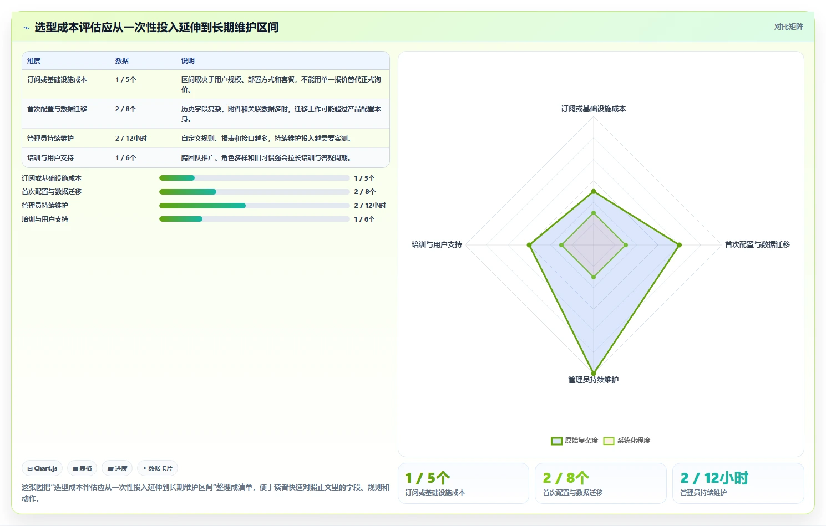This screenshot has width=826, height=526.
Task: Click the 说明 column header
Action: [x=188, y=61]
